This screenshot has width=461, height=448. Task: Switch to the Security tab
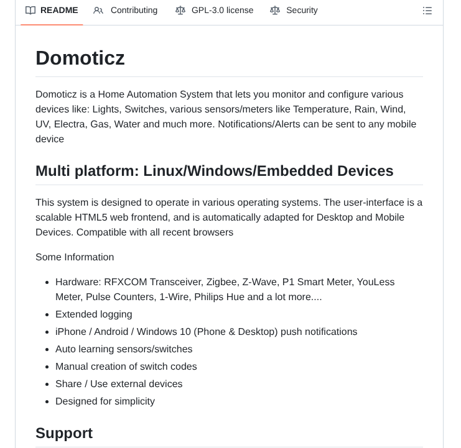pyautogui.click(x=294, y=11)
